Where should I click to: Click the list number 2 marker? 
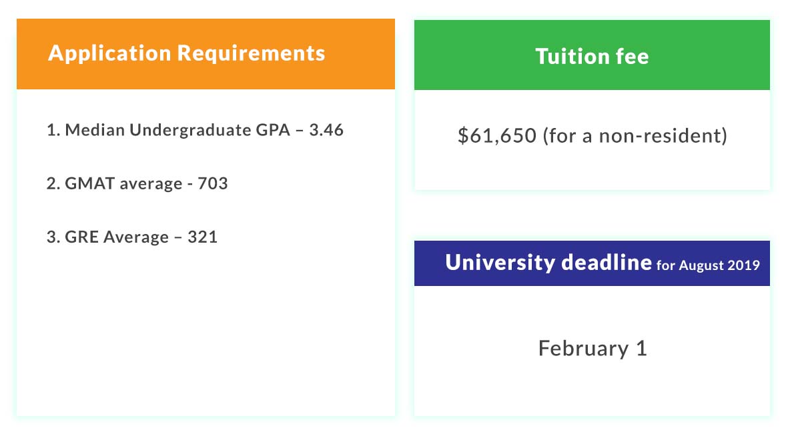coord(53,183)
